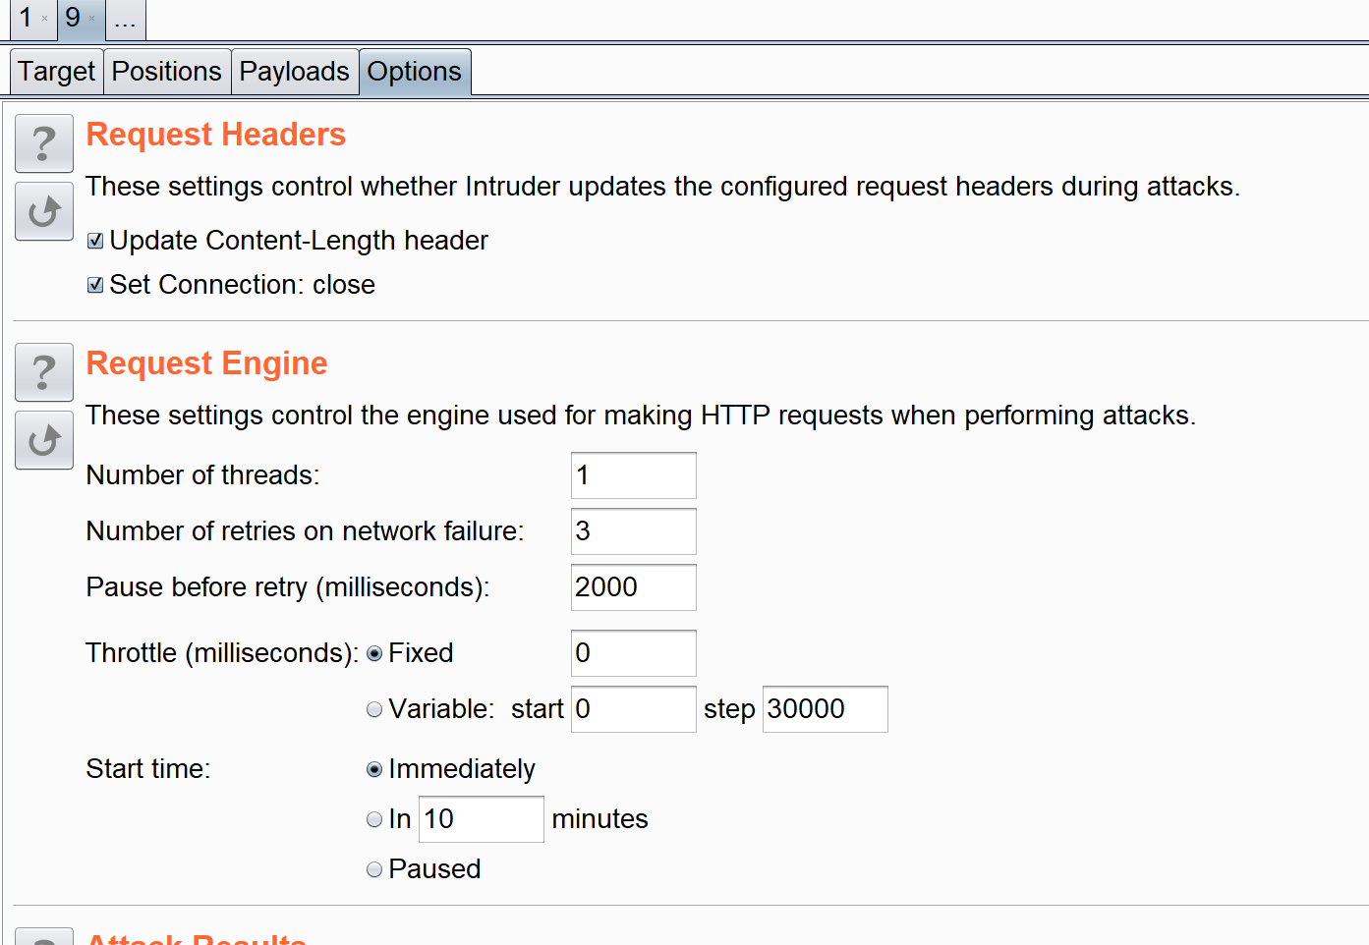Screen dimensions: 1369x945
Task: Open new tab with the ... tab
Action: tap(125, 18)
